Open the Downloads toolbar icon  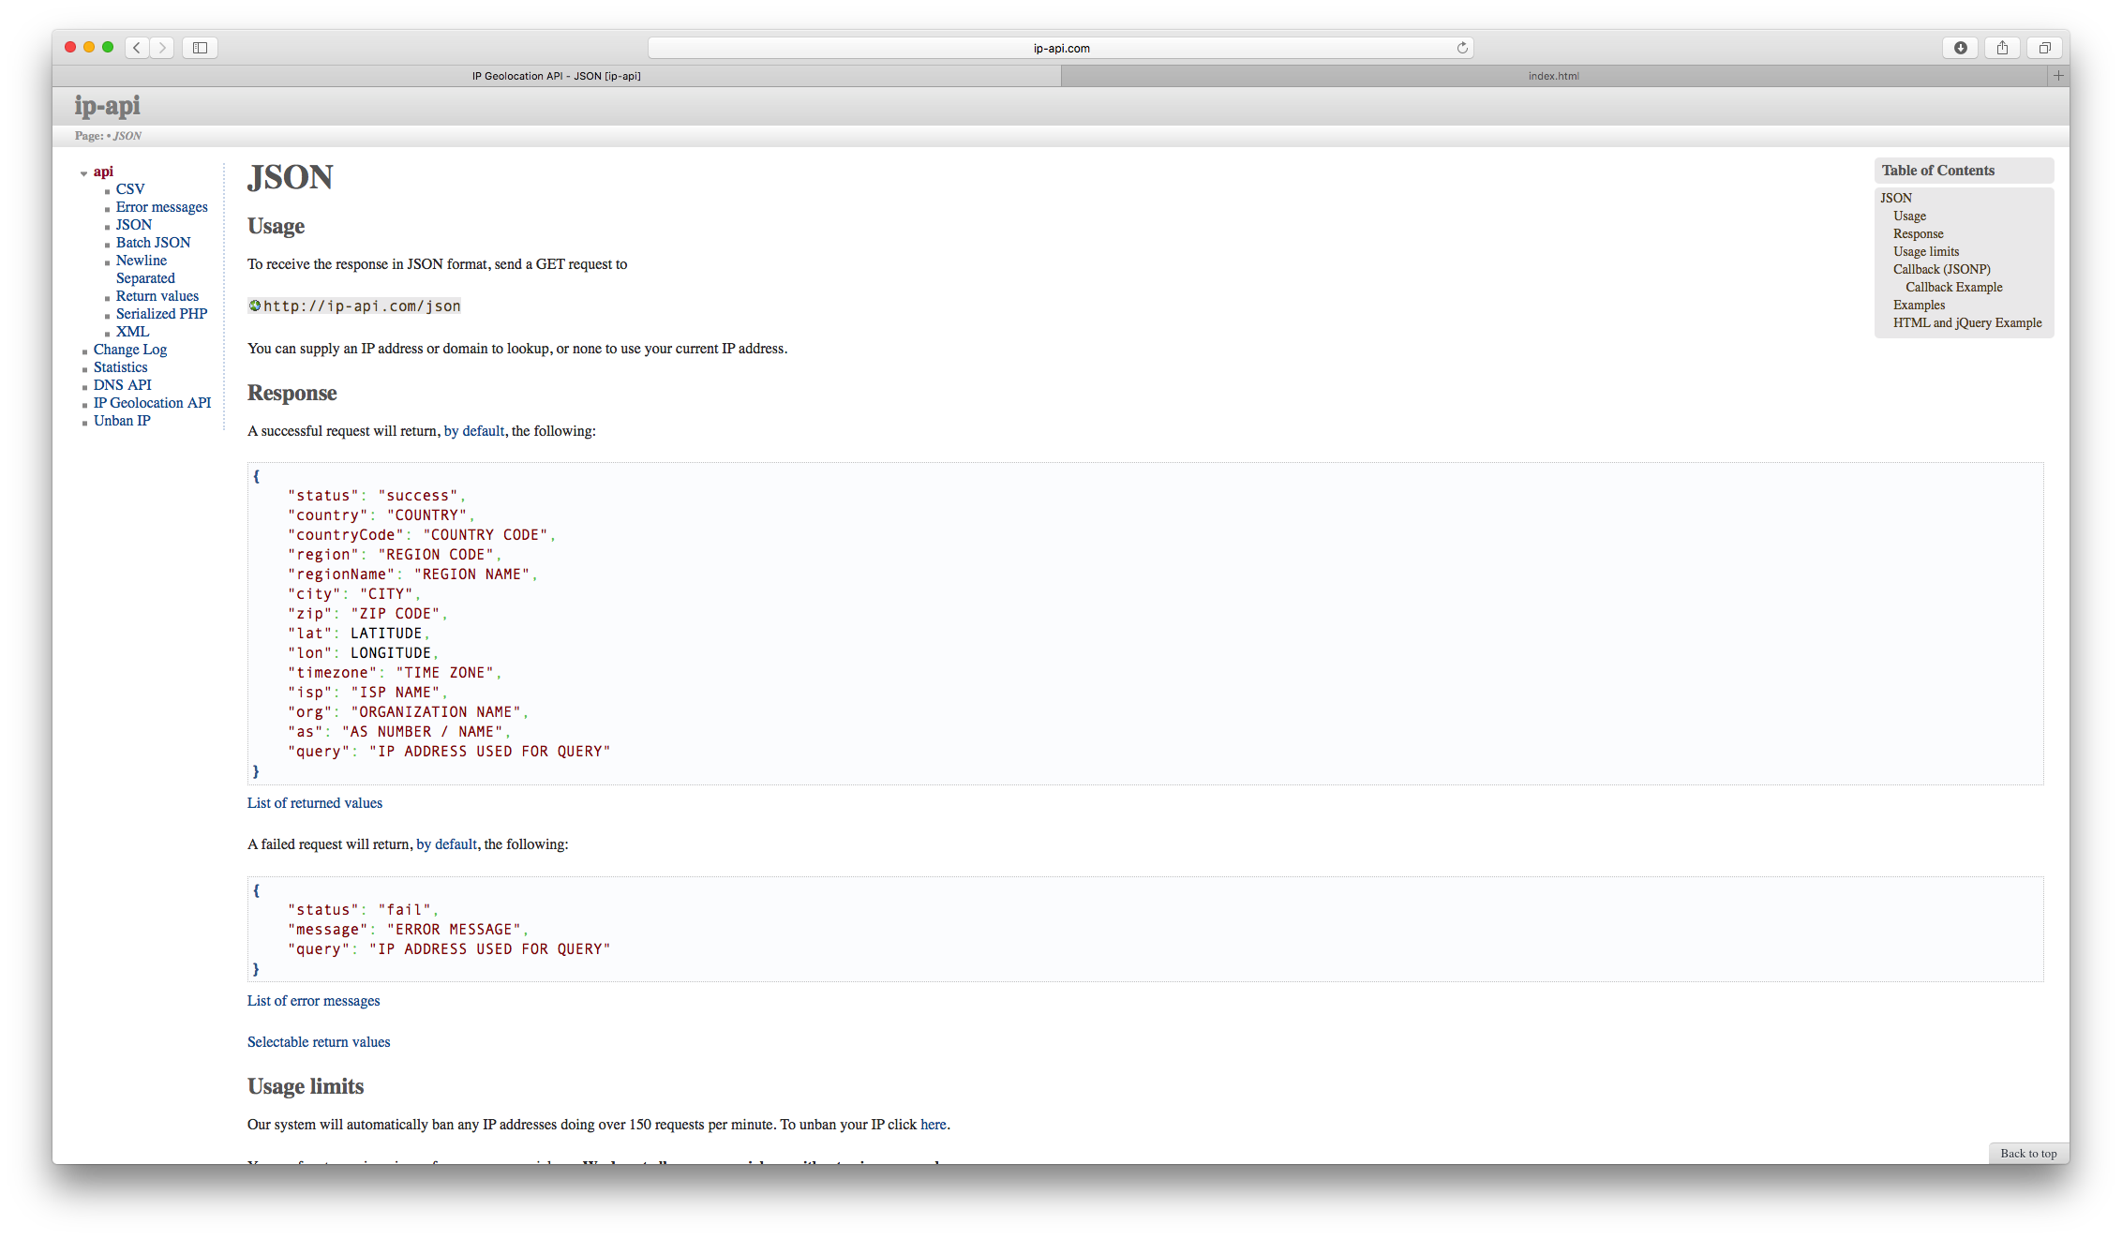pyautogui.click(x=1960, y=48)
